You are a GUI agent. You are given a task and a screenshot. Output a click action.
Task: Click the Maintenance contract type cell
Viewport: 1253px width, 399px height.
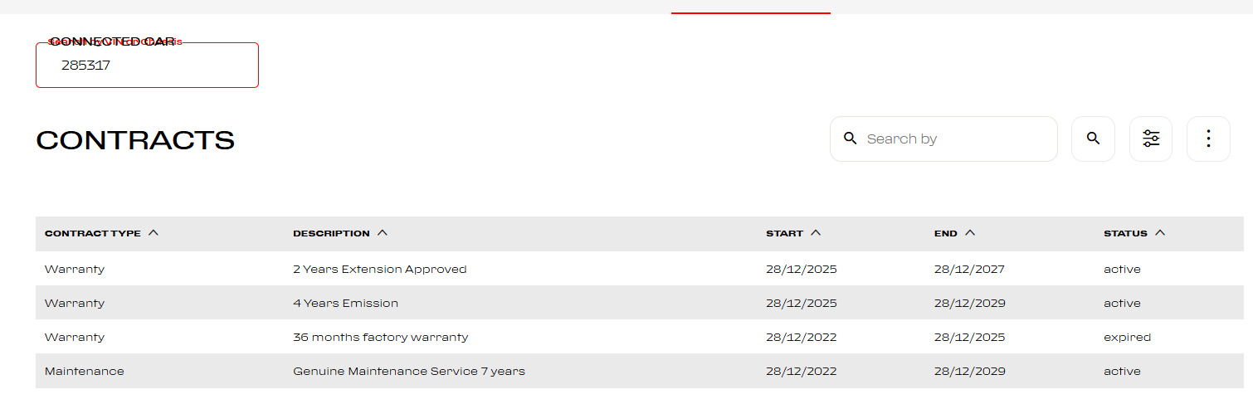[x=84, y=372]
